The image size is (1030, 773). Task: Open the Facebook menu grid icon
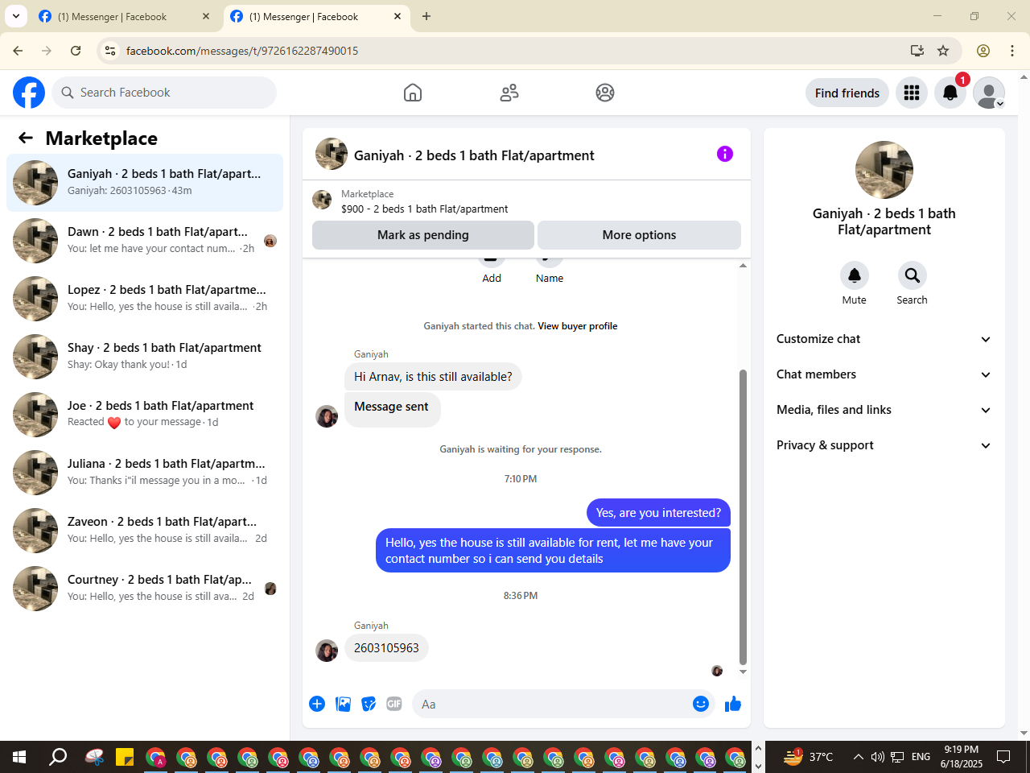point(912,93)
